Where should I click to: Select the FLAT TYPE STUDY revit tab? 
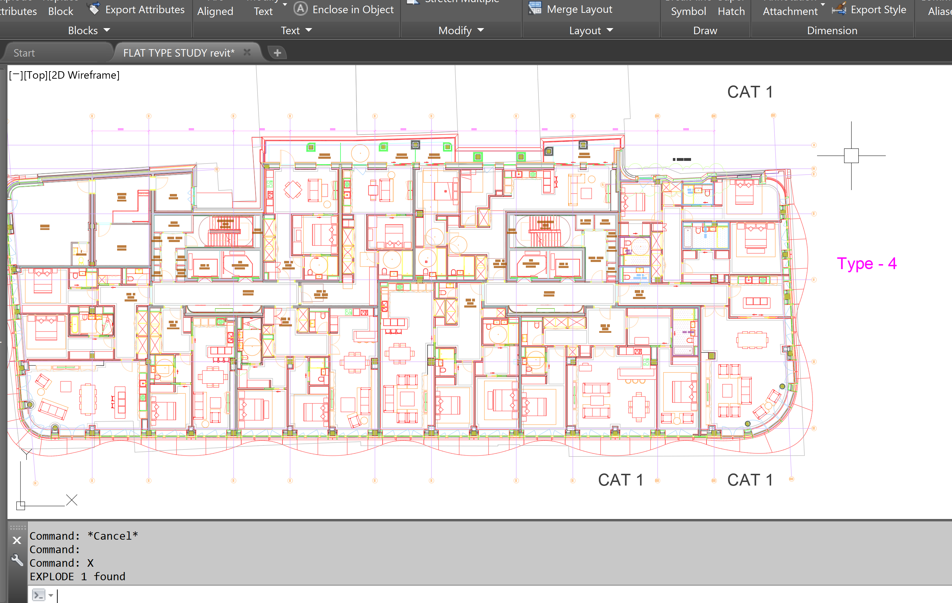[x=179, y=53]
